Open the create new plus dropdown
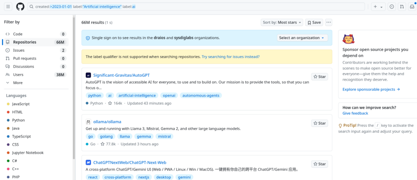 (378, 7)
